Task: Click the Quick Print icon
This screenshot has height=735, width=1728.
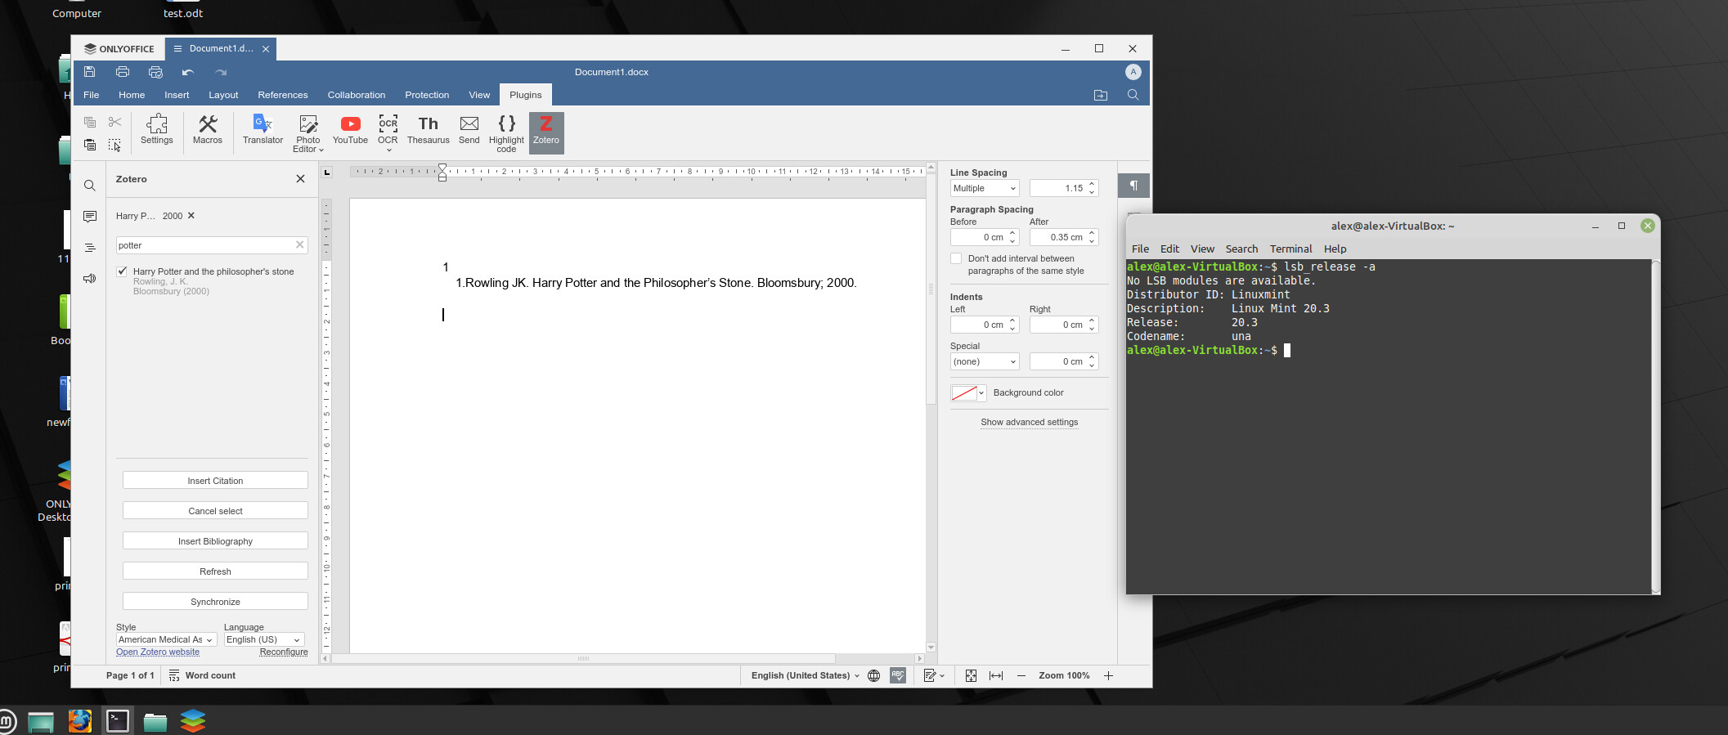Action: click(x=155, y=72)
